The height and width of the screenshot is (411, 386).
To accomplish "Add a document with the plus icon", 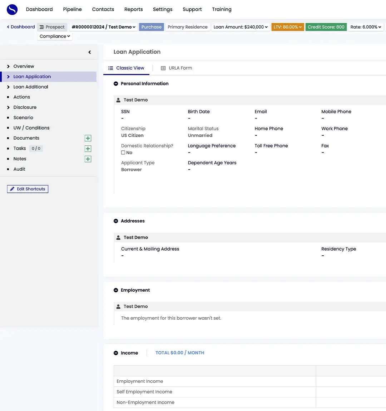I will tap(88, 138).
